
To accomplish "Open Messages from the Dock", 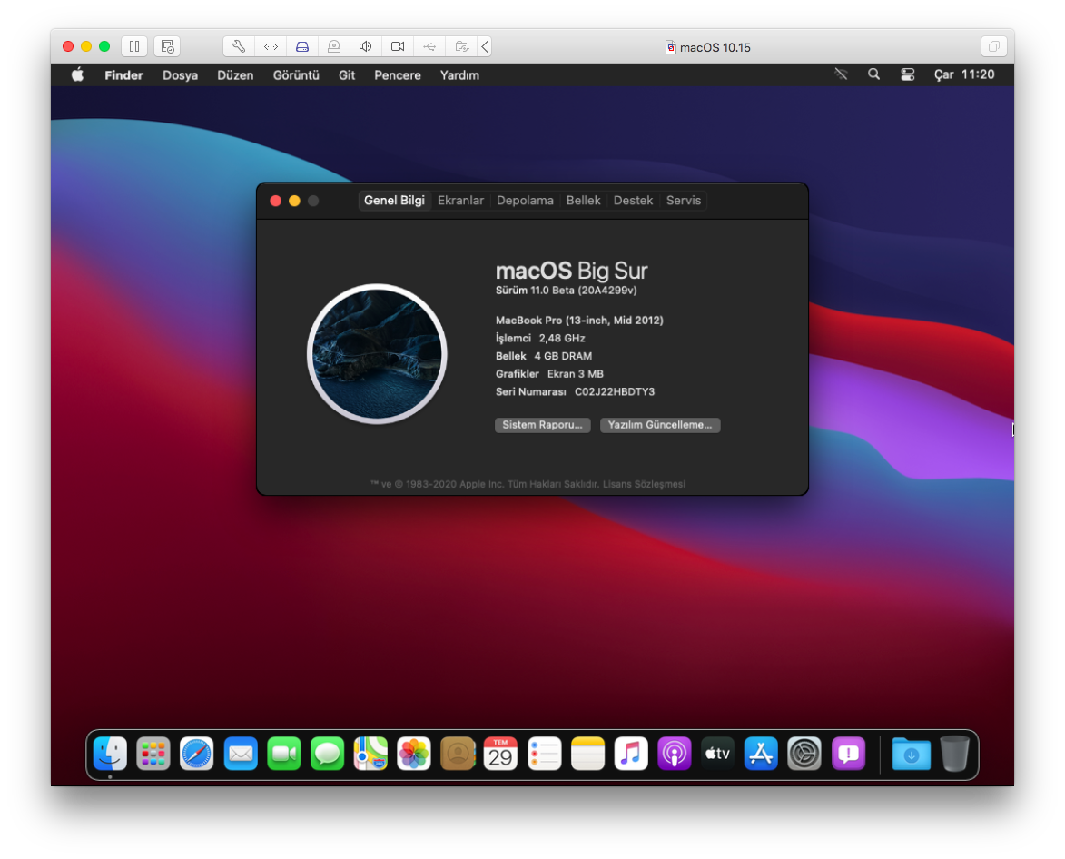I will tap(328, 754).
